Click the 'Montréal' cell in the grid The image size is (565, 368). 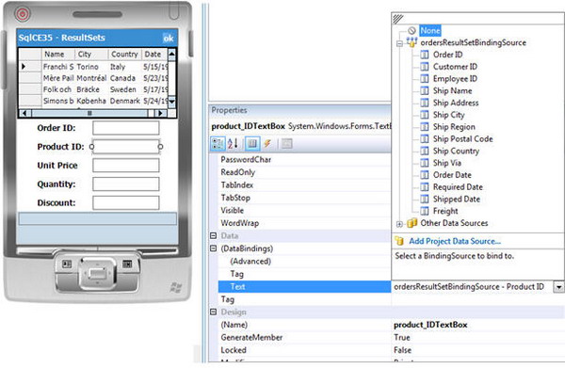91,78
